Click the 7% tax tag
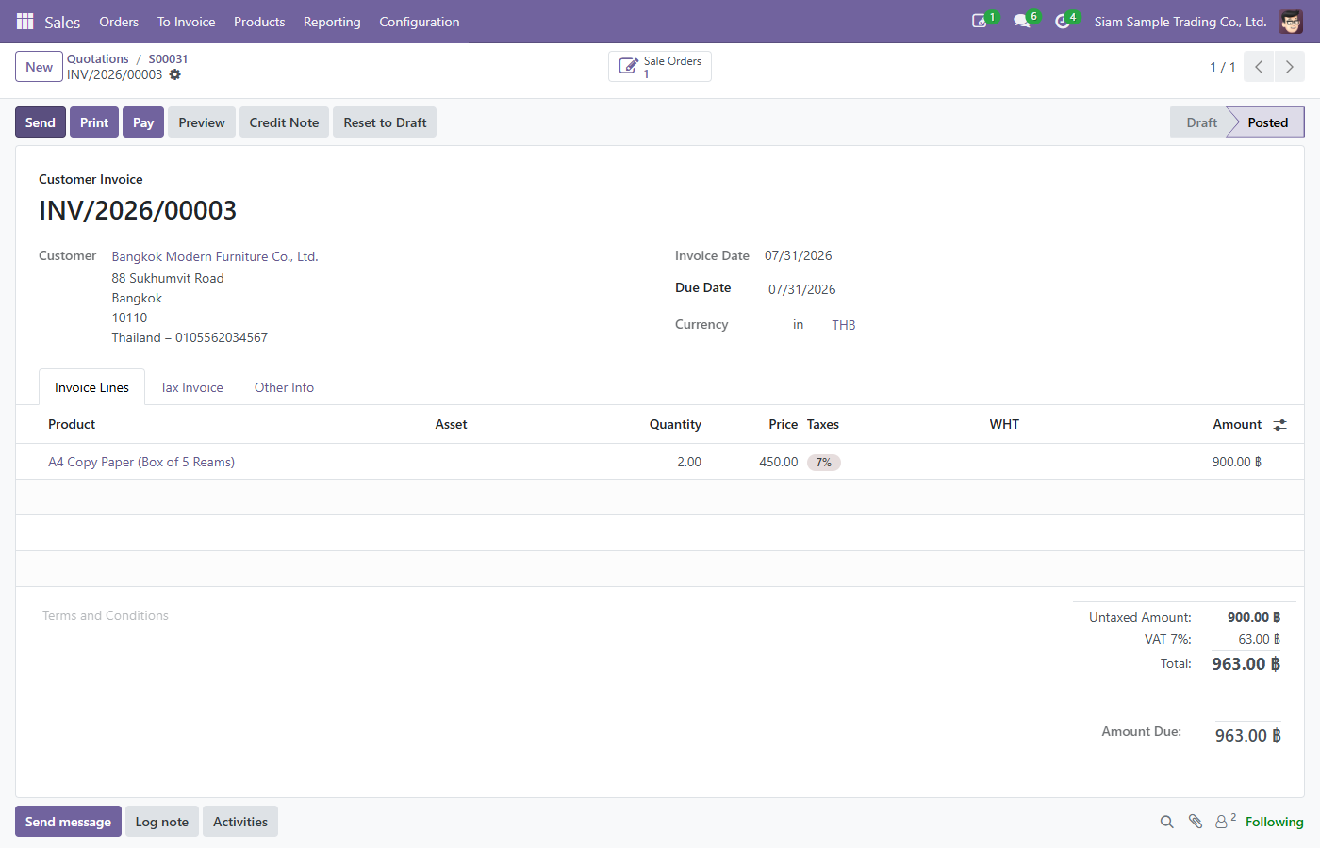The width and height of the screenshot is (1320, 848). point(824,463)
